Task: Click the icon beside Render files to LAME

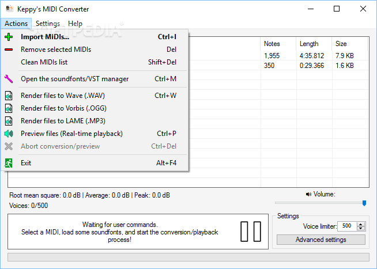Action: point(9,121)
